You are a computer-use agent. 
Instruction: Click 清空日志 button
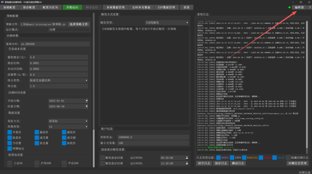pyautogui.click(x=204, y=163)
